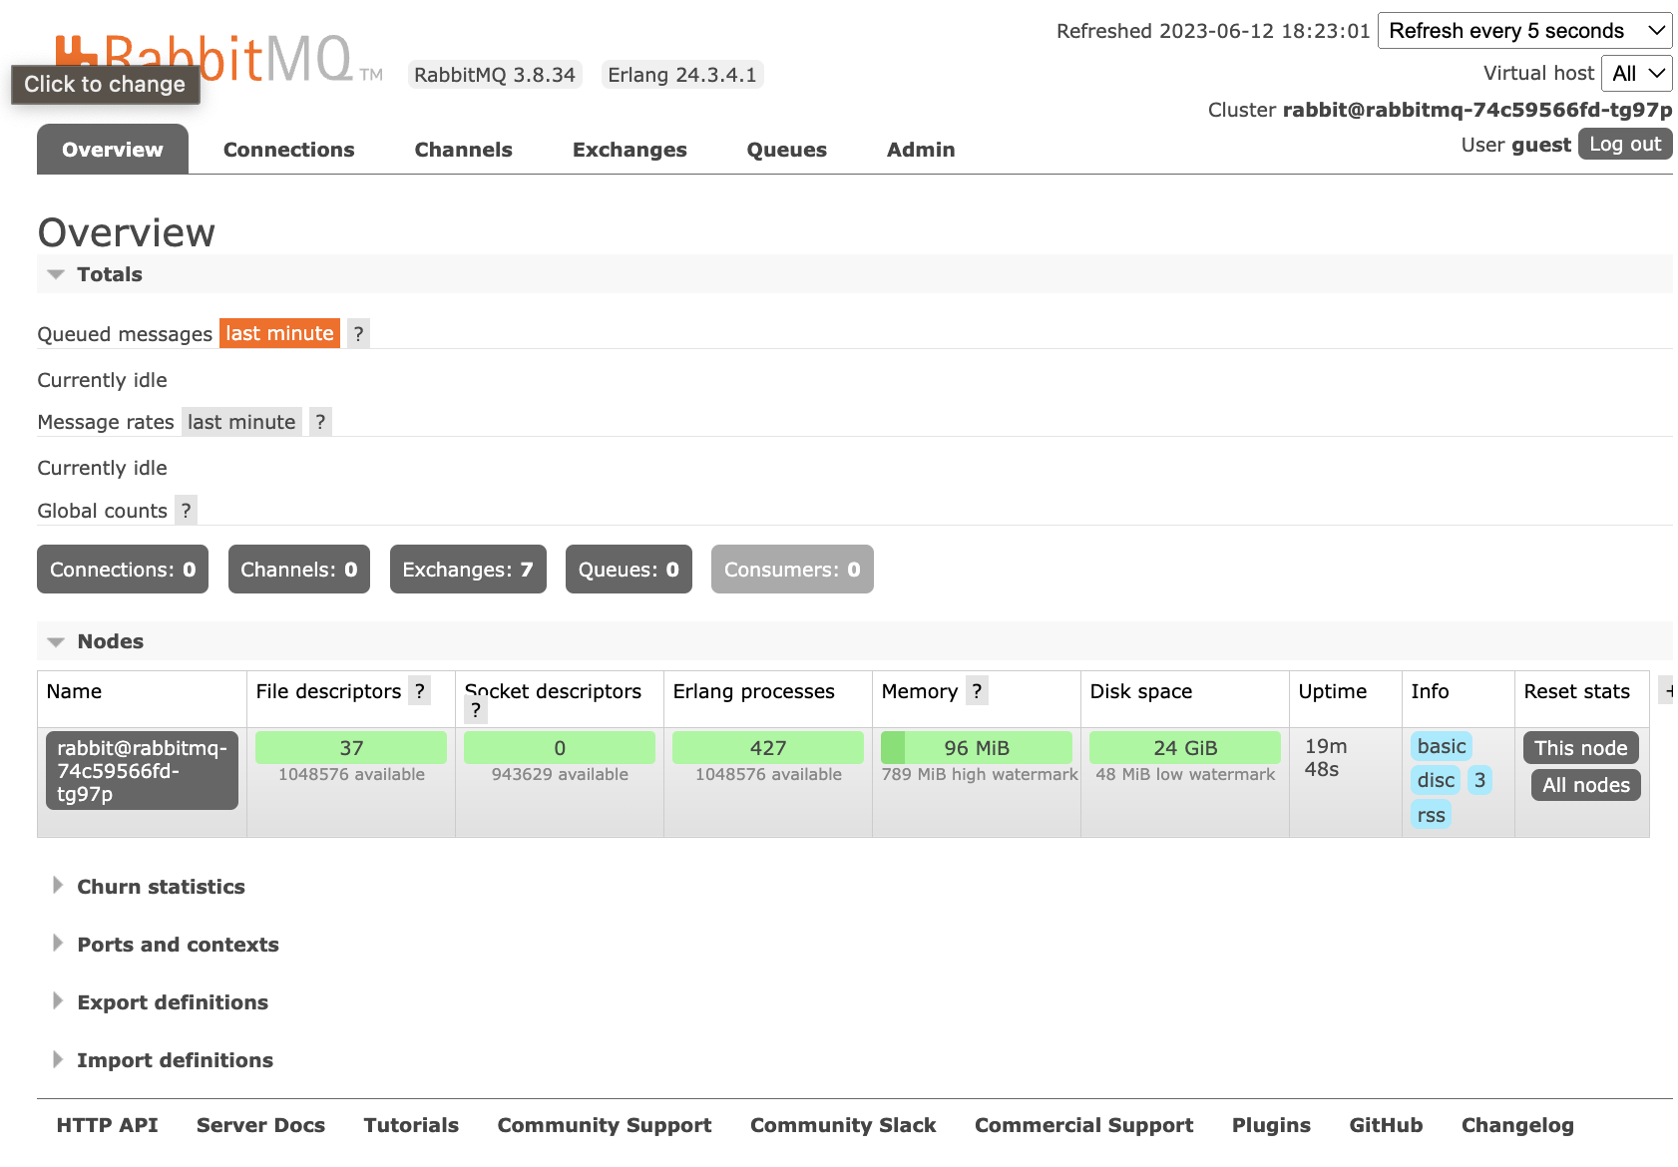This screenshot has width=1678, height=1167.
Task: Click the Connections: 0 count button
Action: [123, 570]
